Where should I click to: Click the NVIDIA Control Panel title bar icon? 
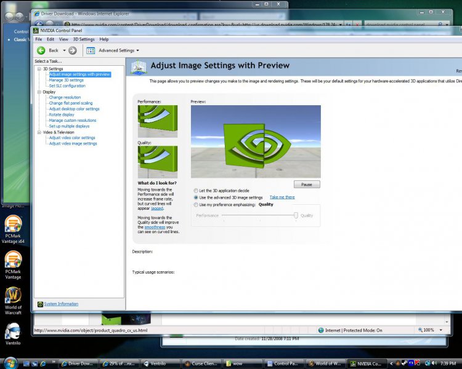[36, 30]
